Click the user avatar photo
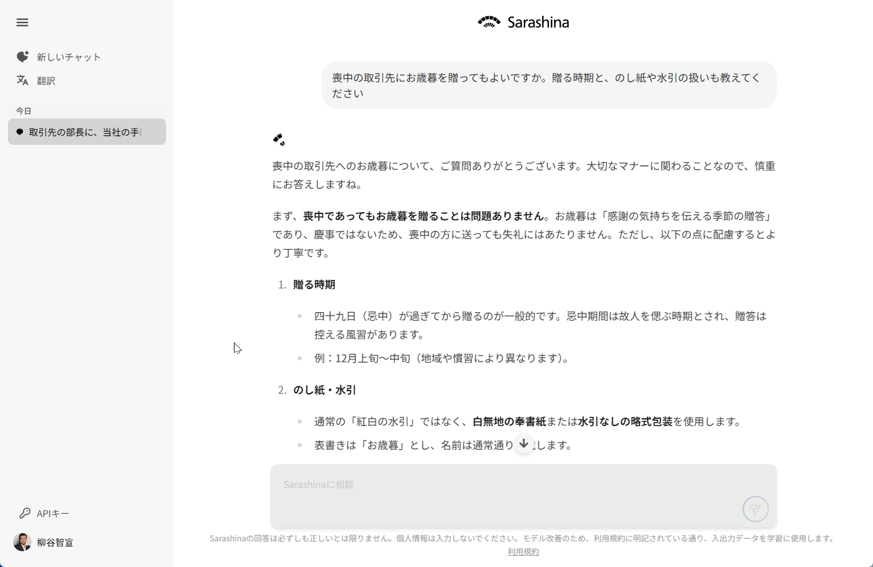Viewport: 873px width, 567px height. [22, 542]
